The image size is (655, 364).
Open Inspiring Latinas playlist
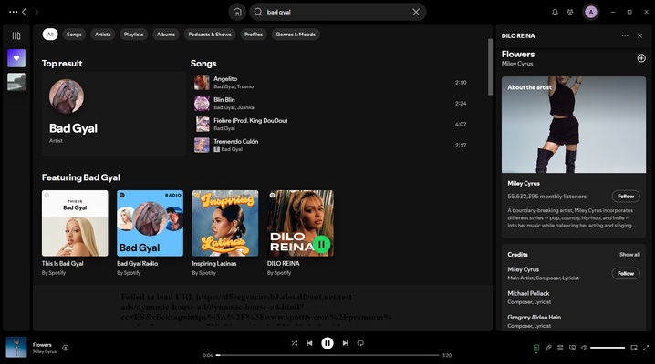(225, 234)
